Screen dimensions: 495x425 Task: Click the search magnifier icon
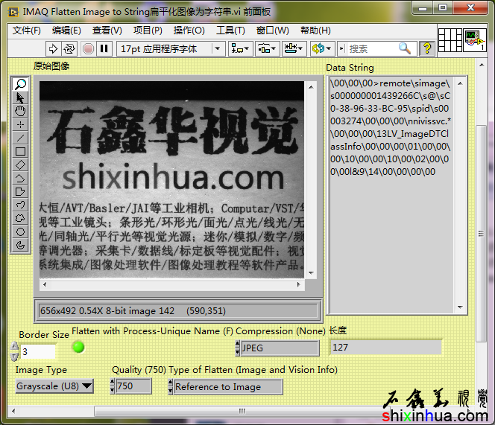pyautogui.click(x=404, y=48)
